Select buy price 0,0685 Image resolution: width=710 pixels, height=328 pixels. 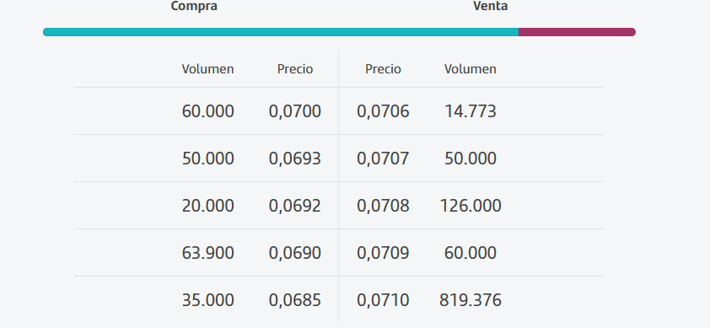(x=295, y=300)
